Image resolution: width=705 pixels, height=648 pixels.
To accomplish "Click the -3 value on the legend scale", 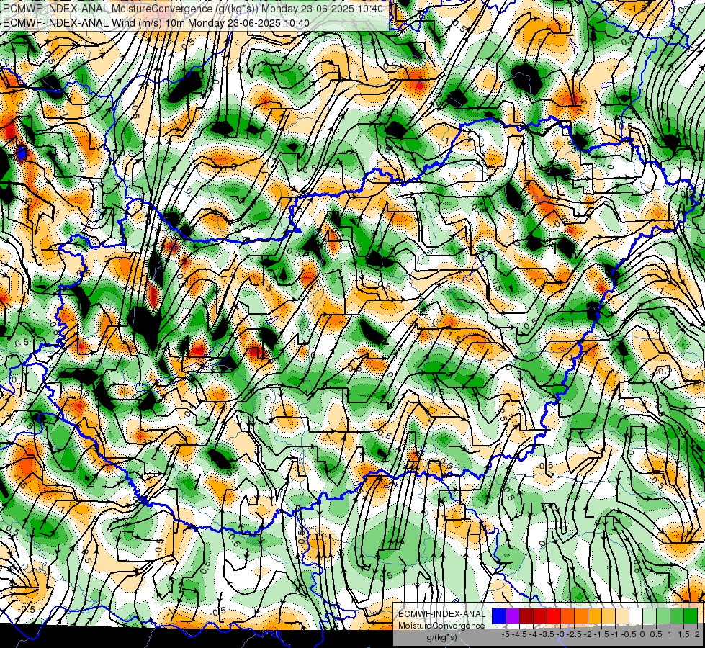I will point(561,634).
